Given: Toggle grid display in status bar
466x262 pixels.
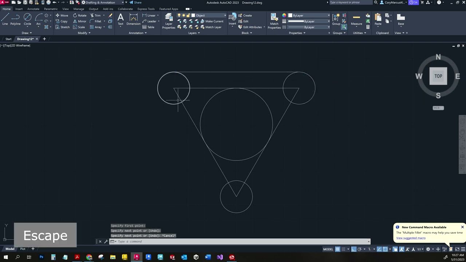Looking at the screenshot, I should click(337, 249).
